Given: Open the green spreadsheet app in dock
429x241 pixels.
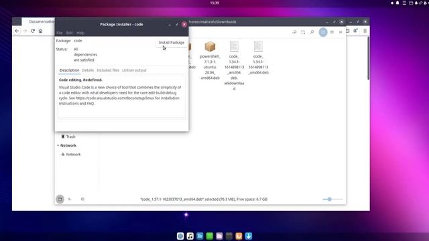Looking at the screenshot, I should [x=210, y=236].
